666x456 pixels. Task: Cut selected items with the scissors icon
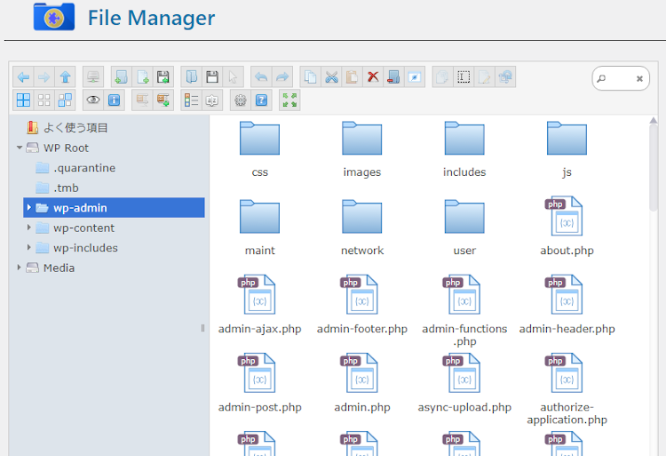(x=331, y=77)
